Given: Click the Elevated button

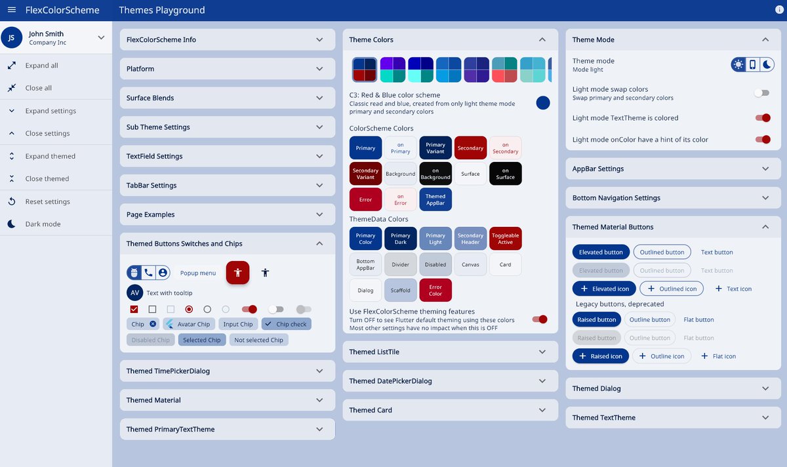Looking at the screenshot, I should point(601,252).
